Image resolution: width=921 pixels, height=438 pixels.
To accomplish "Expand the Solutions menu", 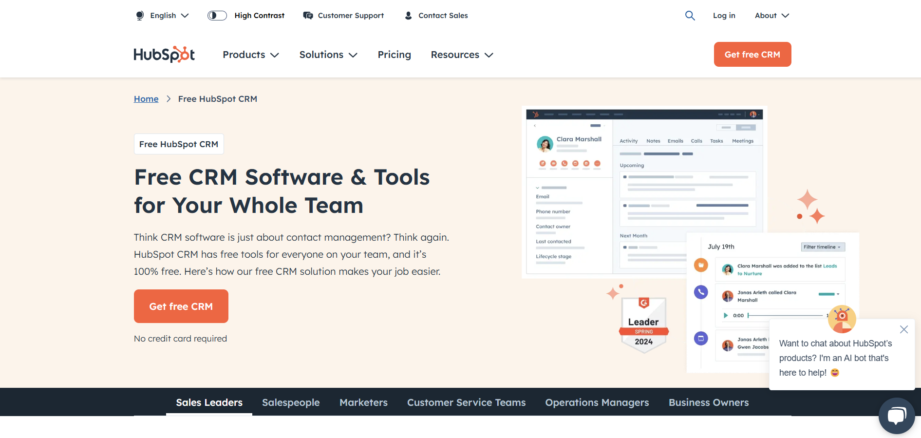I will [328, 55].
